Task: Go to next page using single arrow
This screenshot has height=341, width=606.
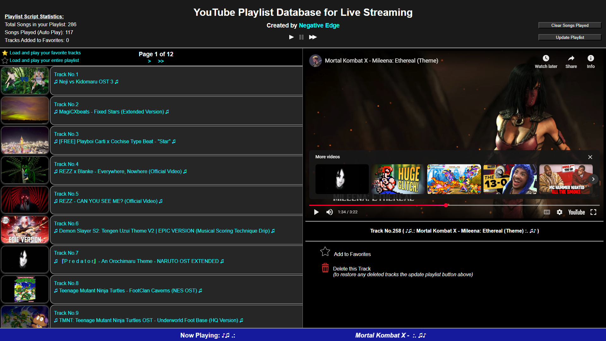Action: (x=149, y=61)
